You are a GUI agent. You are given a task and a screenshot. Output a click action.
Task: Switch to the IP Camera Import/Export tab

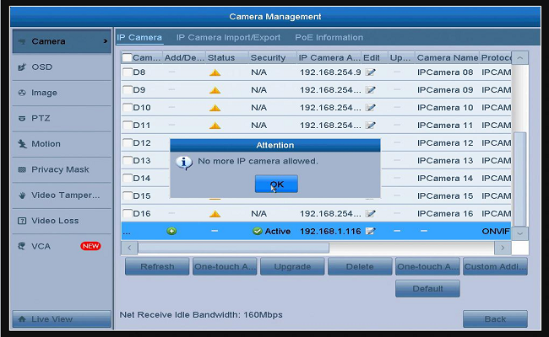click(x=228, y=38)
